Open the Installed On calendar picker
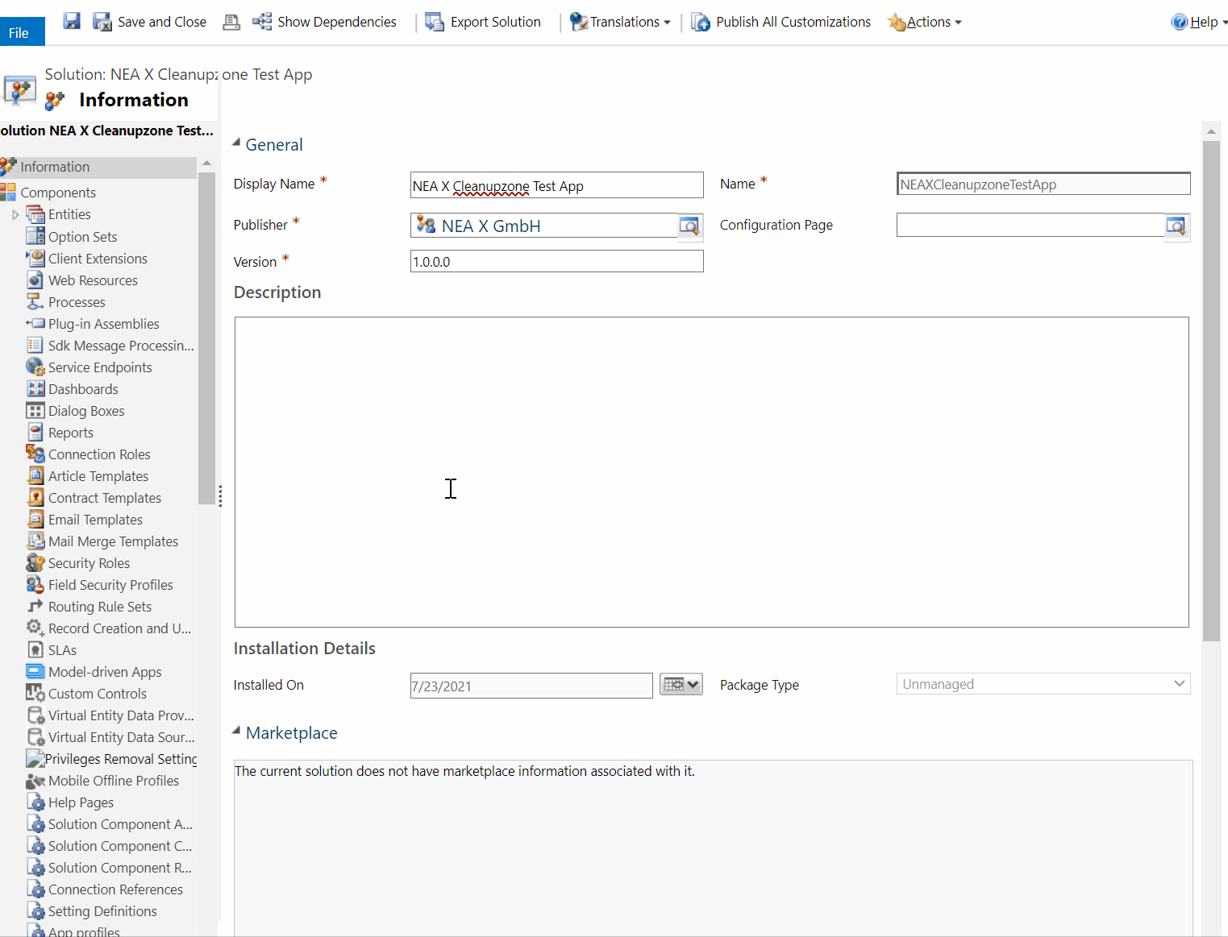This screenshot has height=937, width=1228. coord(681,685)
